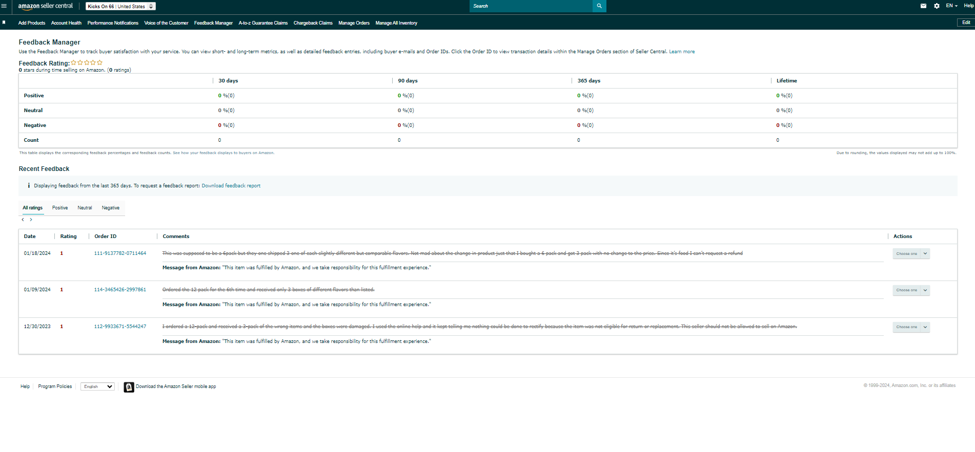975x452 pixels.
Task: Click the 'Positive' row label
Action: click(x=34, y=96)
